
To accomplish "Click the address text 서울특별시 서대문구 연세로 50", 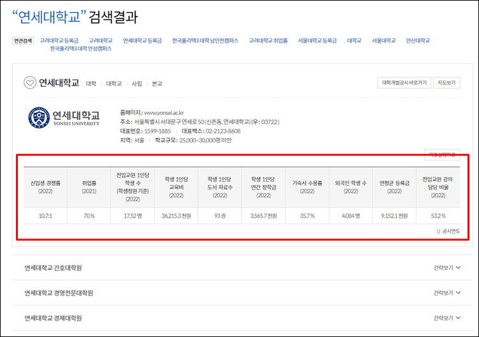I will (169, 122).
